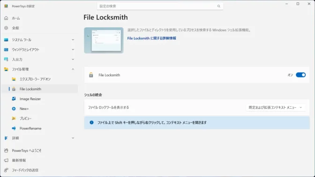Click the File Management folder icon
The image size is (315, 177).
pyautogui.click(x=6, y=69)
